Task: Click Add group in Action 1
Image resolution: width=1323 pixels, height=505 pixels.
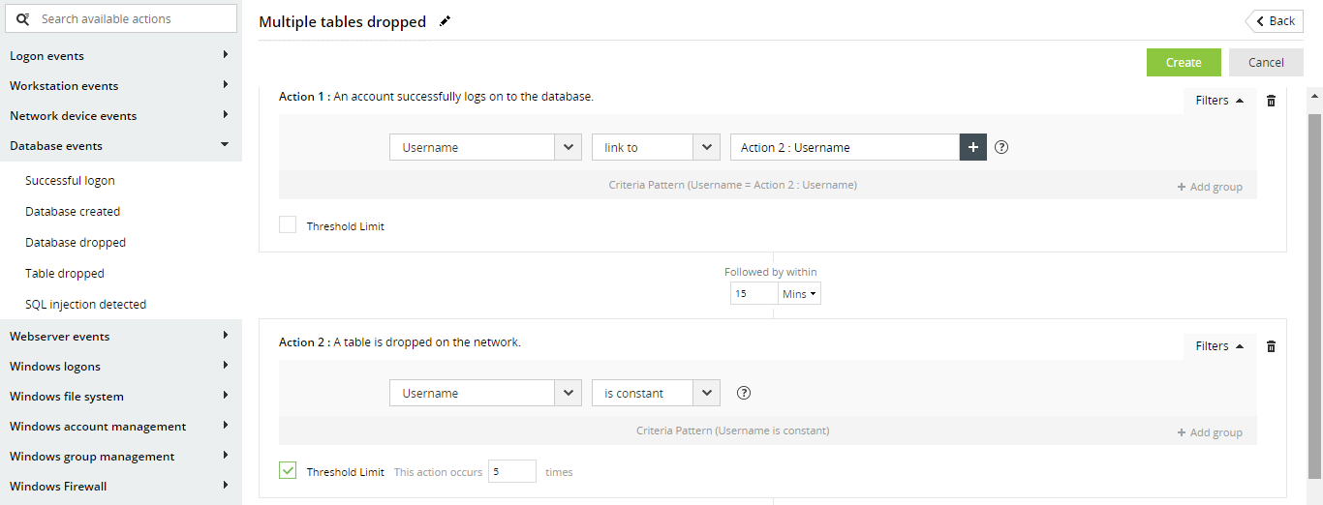Action: 1210,187
